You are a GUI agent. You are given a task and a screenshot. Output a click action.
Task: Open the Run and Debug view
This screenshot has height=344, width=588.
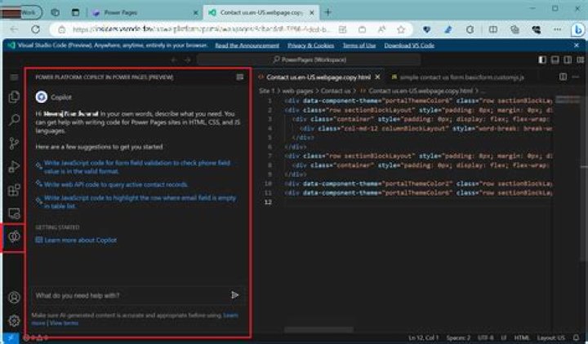coord(14,166)
